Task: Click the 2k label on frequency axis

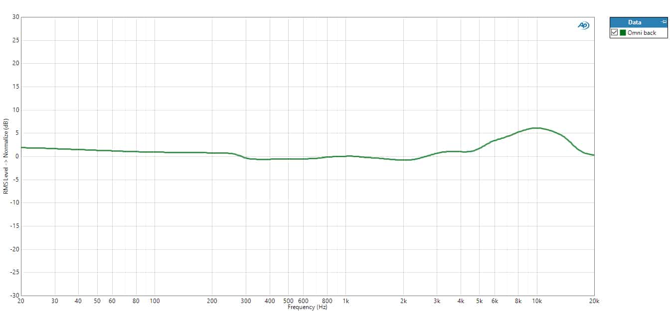Action: [403, 301]
